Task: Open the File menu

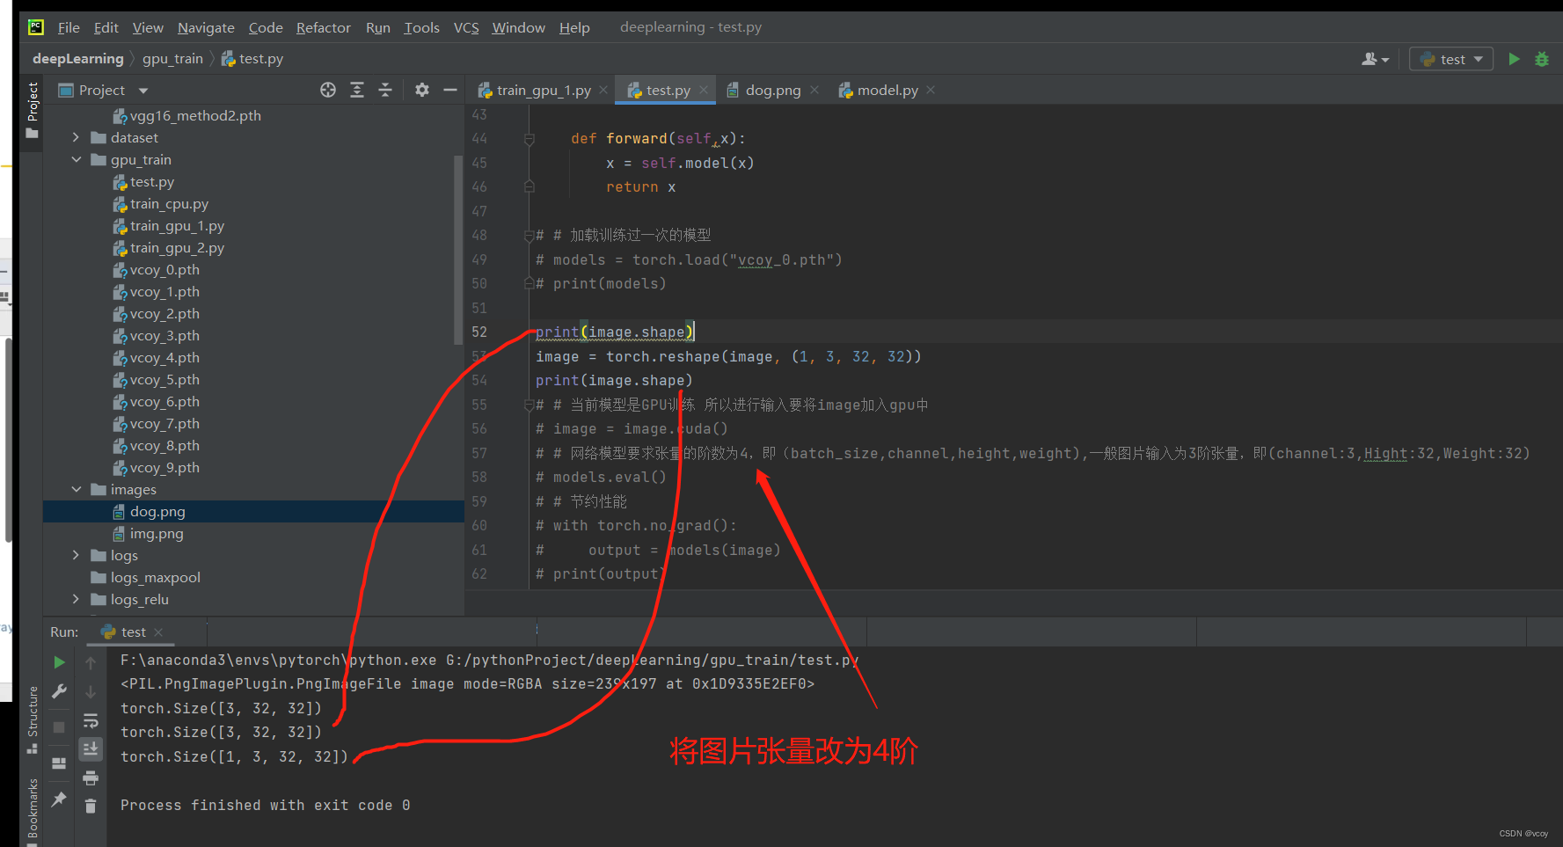Action: click(x=69, y=27)
